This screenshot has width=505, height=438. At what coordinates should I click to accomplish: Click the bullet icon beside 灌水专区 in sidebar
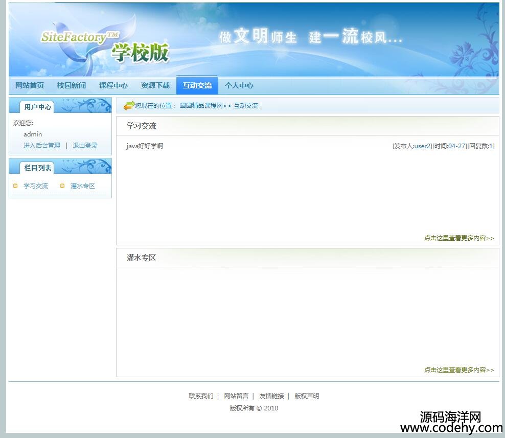(x=62, y=186)
